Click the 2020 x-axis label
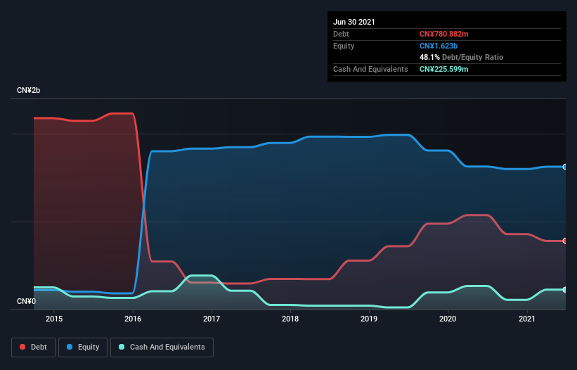The width and height of the screenshot is (577, 370). click(448, 319)
